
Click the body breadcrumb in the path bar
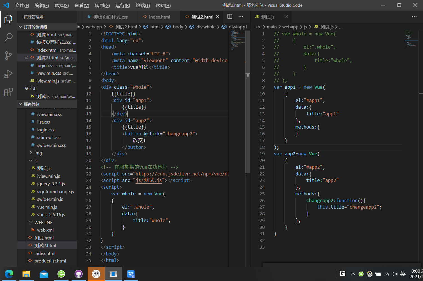pyautogui.click(x=178, y=27)
